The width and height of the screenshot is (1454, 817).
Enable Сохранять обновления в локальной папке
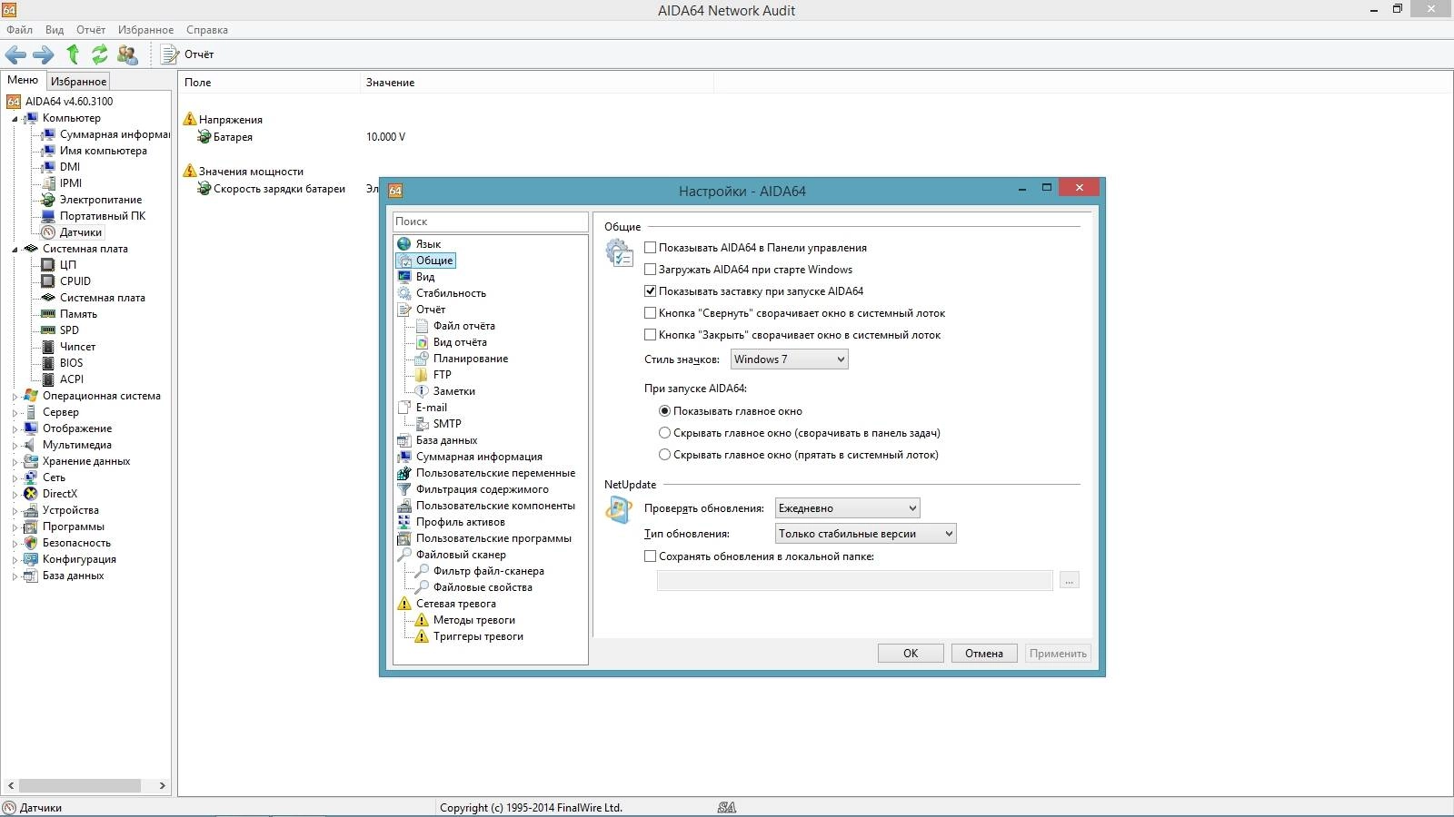[650, 556]
